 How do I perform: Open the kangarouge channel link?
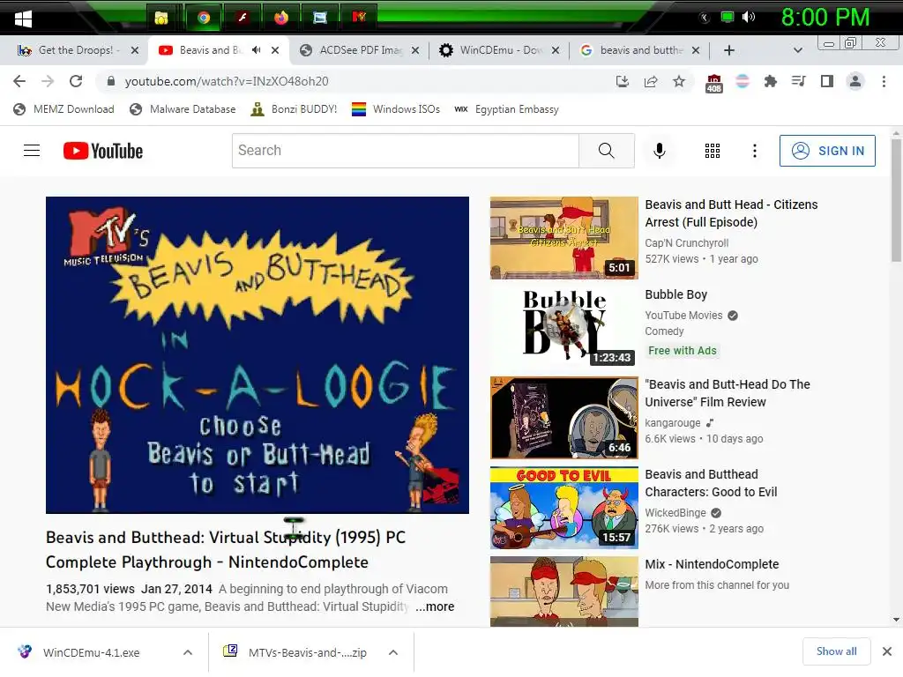(673, 422)
